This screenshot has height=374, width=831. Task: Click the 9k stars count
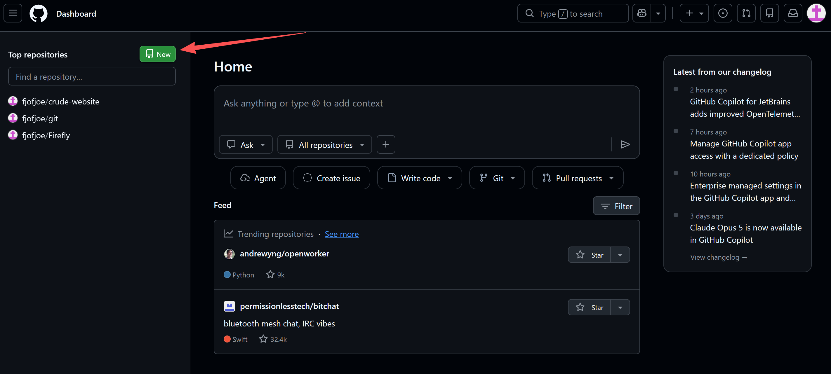click(x=276, y=275)
